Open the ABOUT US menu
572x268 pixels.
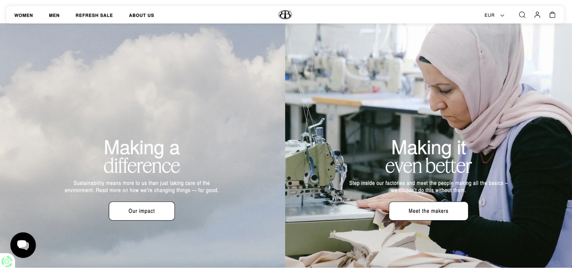[x=141, y=15]
